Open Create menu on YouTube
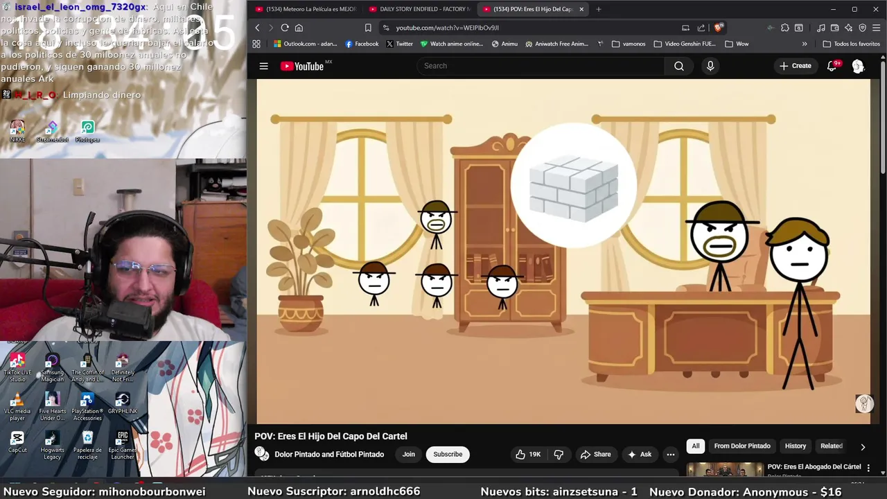 (x=795, y=66)
